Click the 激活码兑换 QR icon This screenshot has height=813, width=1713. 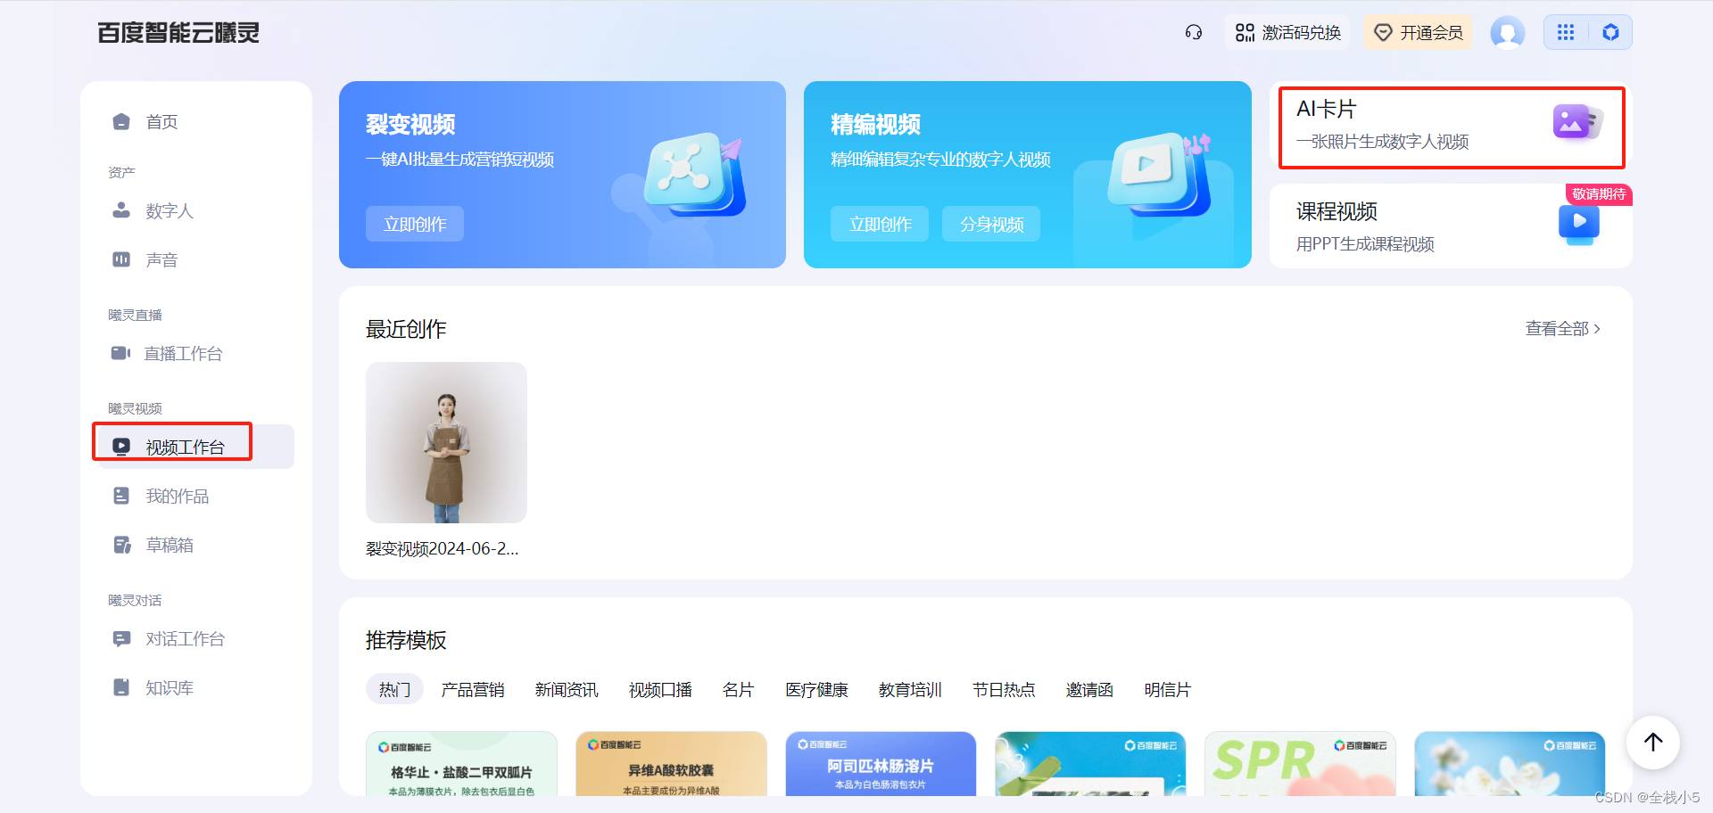pyautogui.click(x=1245, y=33)
